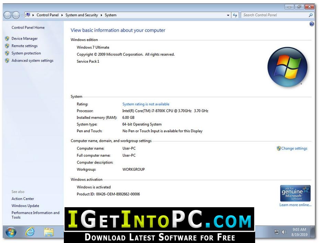Click System rating is not available link
Image resolution: width=319 pixels, height=243 pixels.
146,104
